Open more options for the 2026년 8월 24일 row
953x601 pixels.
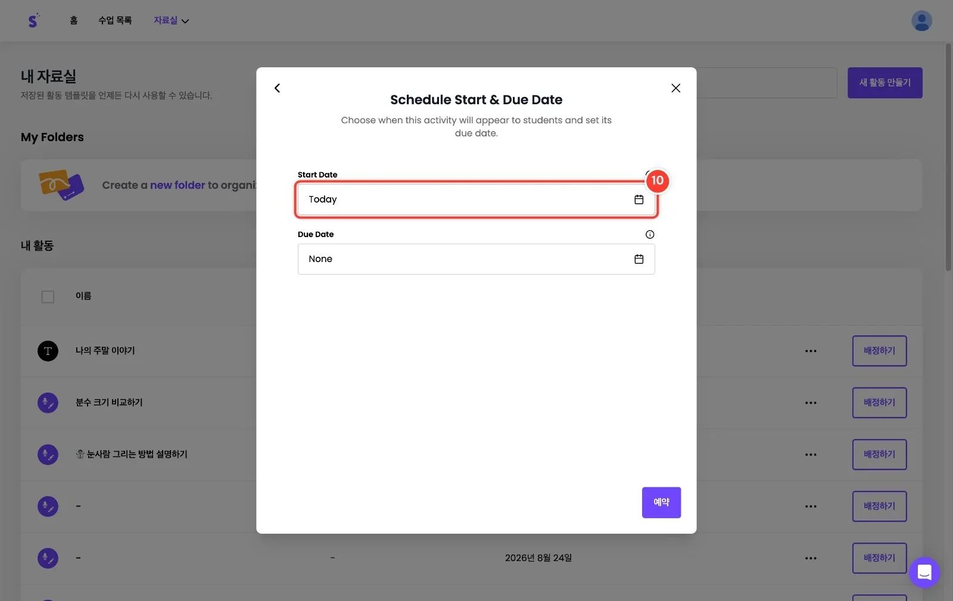811,558
